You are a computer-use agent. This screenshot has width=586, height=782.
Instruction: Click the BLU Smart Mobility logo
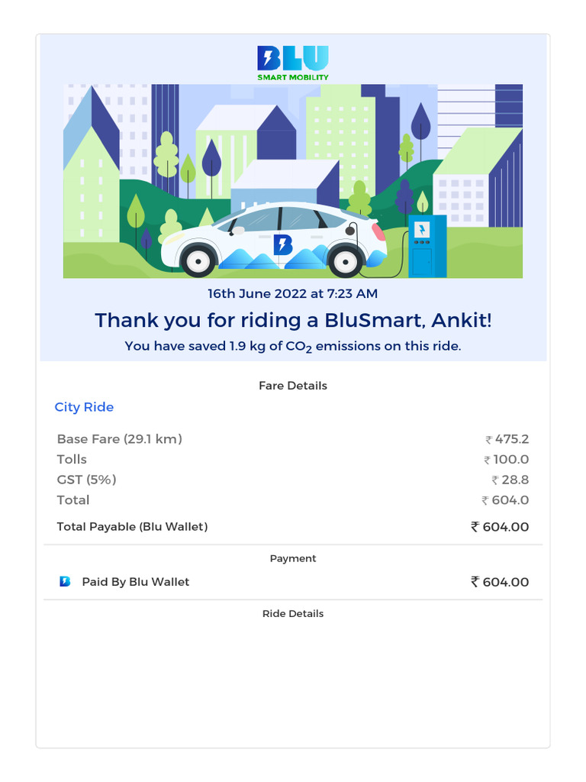point(293,63)
